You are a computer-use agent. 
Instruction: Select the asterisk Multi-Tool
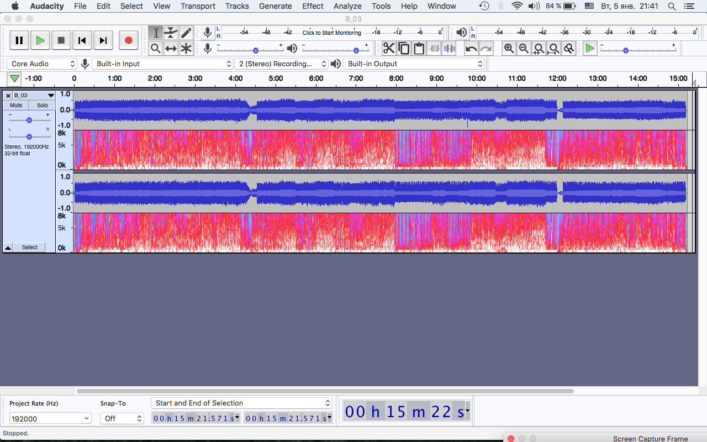(x=186, y=49)
